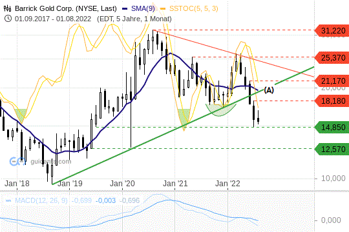Click the Jan '21 axis label
This screenshot has height=232, width=349.
pos(175,184)
